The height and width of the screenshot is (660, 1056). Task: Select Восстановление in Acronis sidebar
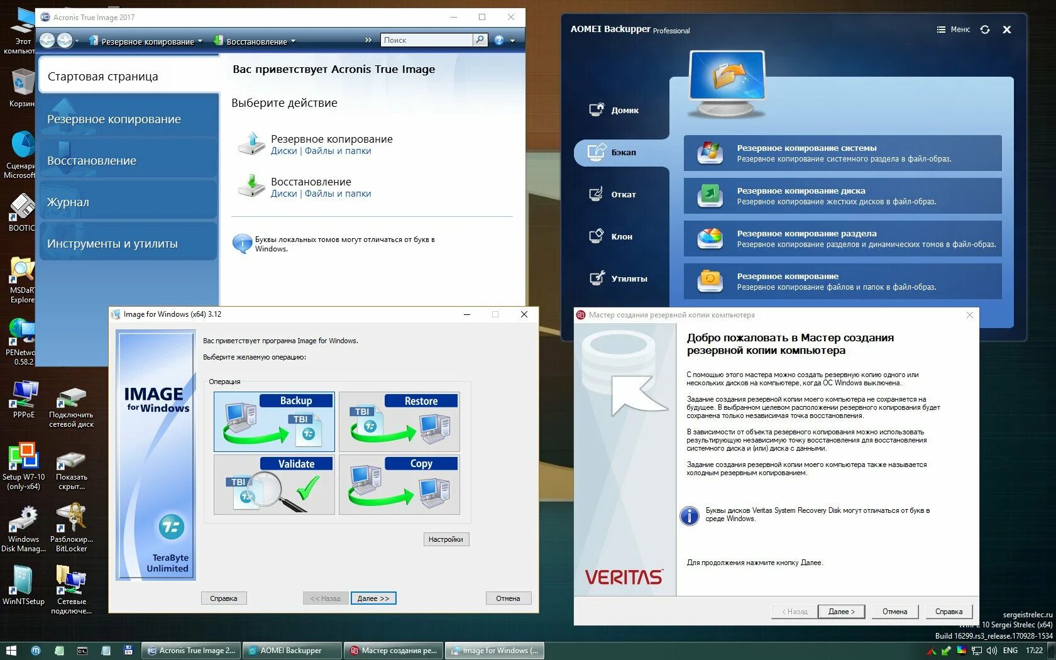(128, 160)
